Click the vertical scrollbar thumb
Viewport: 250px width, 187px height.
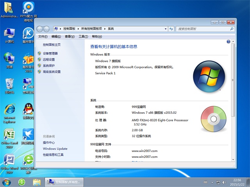point(233,80)
